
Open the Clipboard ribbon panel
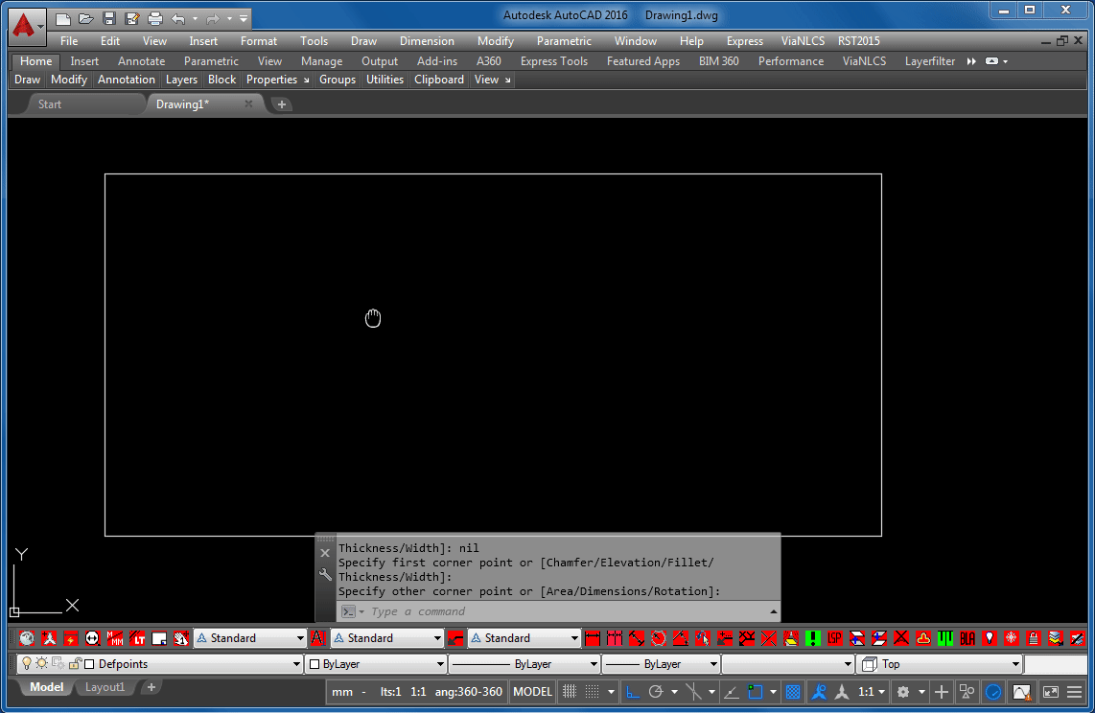pyautogui.click(x=438, y=80)
